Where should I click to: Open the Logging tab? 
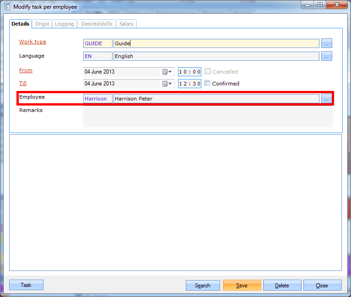[x=65, y=24]
